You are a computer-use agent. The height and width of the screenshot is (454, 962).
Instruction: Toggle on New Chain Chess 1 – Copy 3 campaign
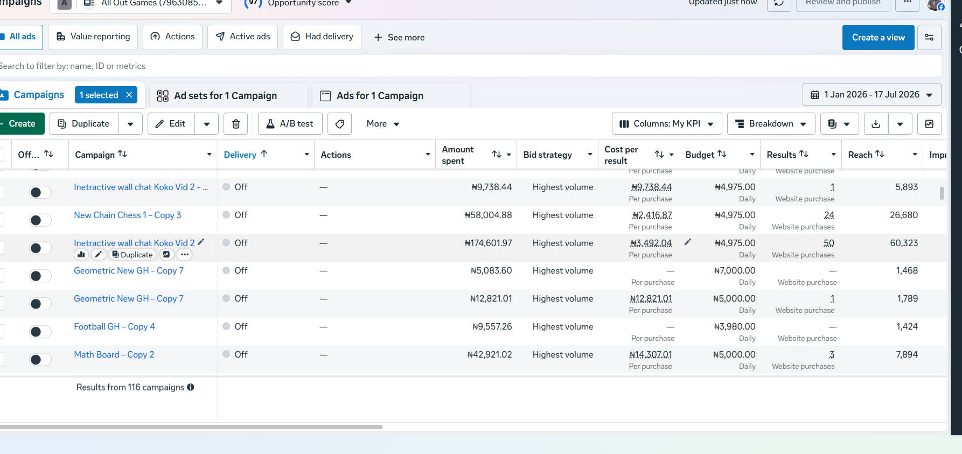tap(40, 220)
